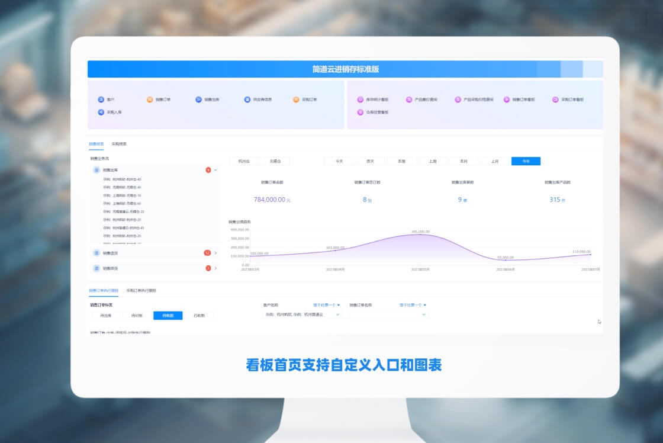The width and height of the screenshot is (663, 443).
Task: Open the 采购订单看板 dashboard icon
Action: click(555, 99)
